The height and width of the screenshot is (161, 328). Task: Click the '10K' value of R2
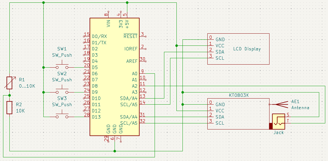20,111
